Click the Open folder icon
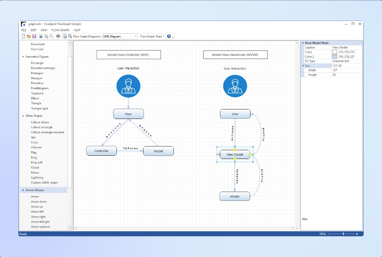 [29, 36]
